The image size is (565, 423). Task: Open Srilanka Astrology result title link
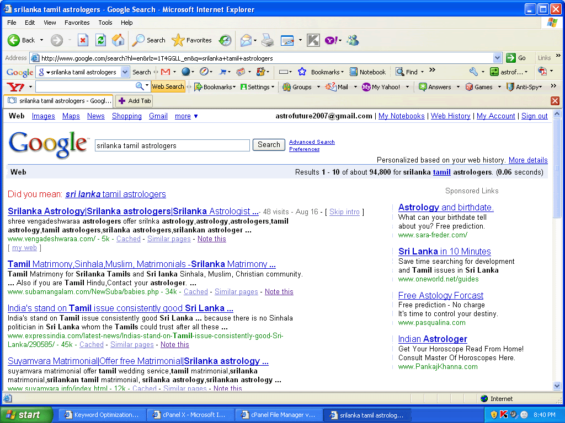click(133, 211)
